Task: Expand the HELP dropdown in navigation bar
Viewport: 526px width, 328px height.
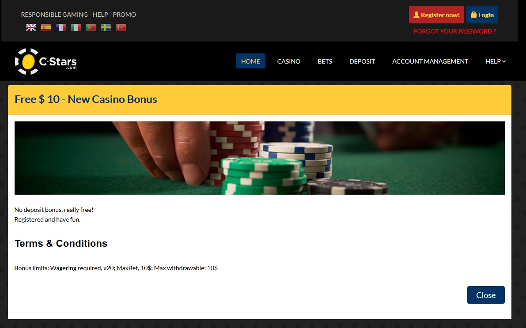Action: [496, 61]
